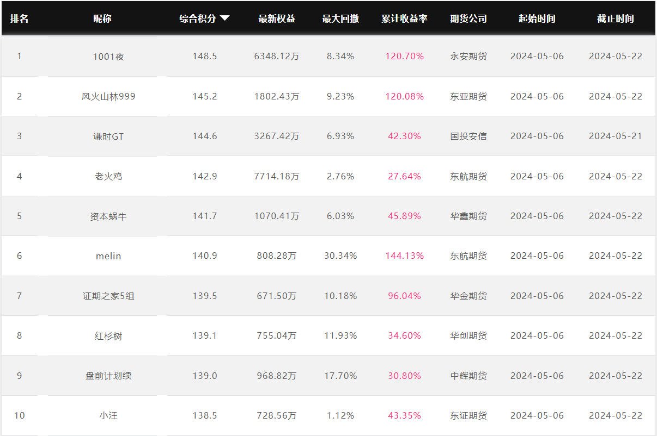Open nickname 1001夜

pyautogui.click(x=108, y=56)
